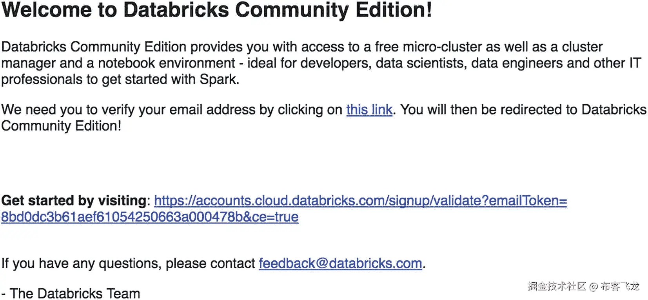The height and width of the screenshot is (300, 648).
Task: Click the words "notebook environment"
Action: coord(166,63)
